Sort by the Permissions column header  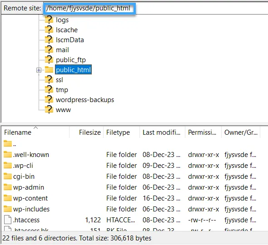[203, 132]
